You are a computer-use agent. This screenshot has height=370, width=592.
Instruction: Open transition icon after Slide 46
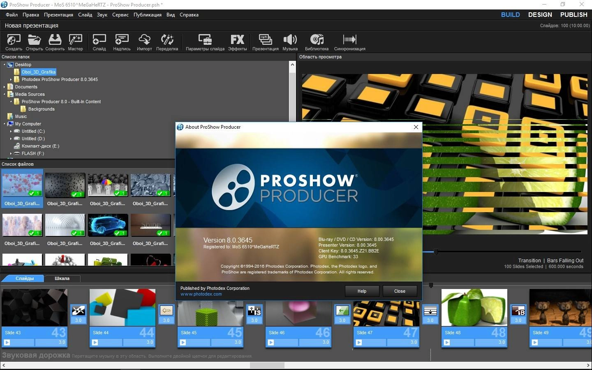342,310
